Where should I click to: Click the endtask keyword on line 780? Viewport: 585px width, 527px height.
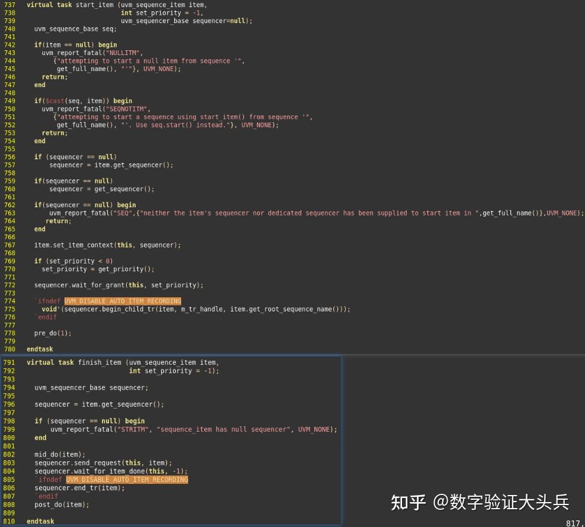39,349
